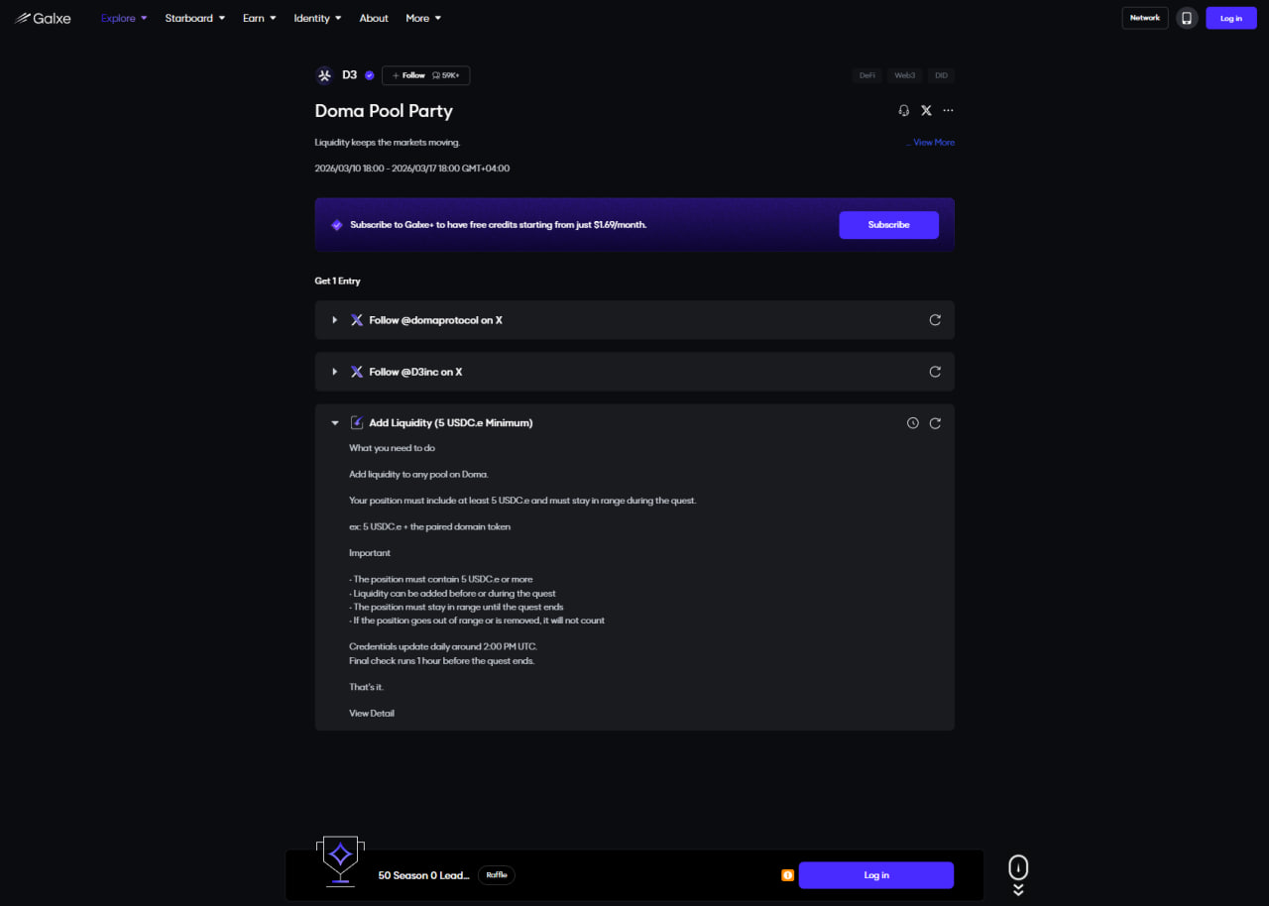Select the DeFi tag
This screenshot has width=1269, height=906.
pyautogui.click(x=866, y=75)
